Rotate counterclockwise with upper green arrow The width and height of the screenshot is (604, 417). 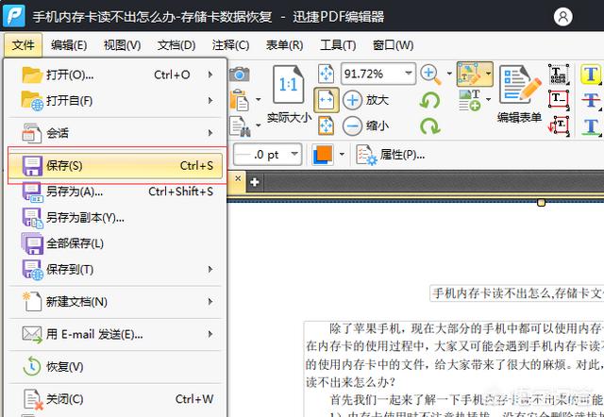tap(430, 101)
